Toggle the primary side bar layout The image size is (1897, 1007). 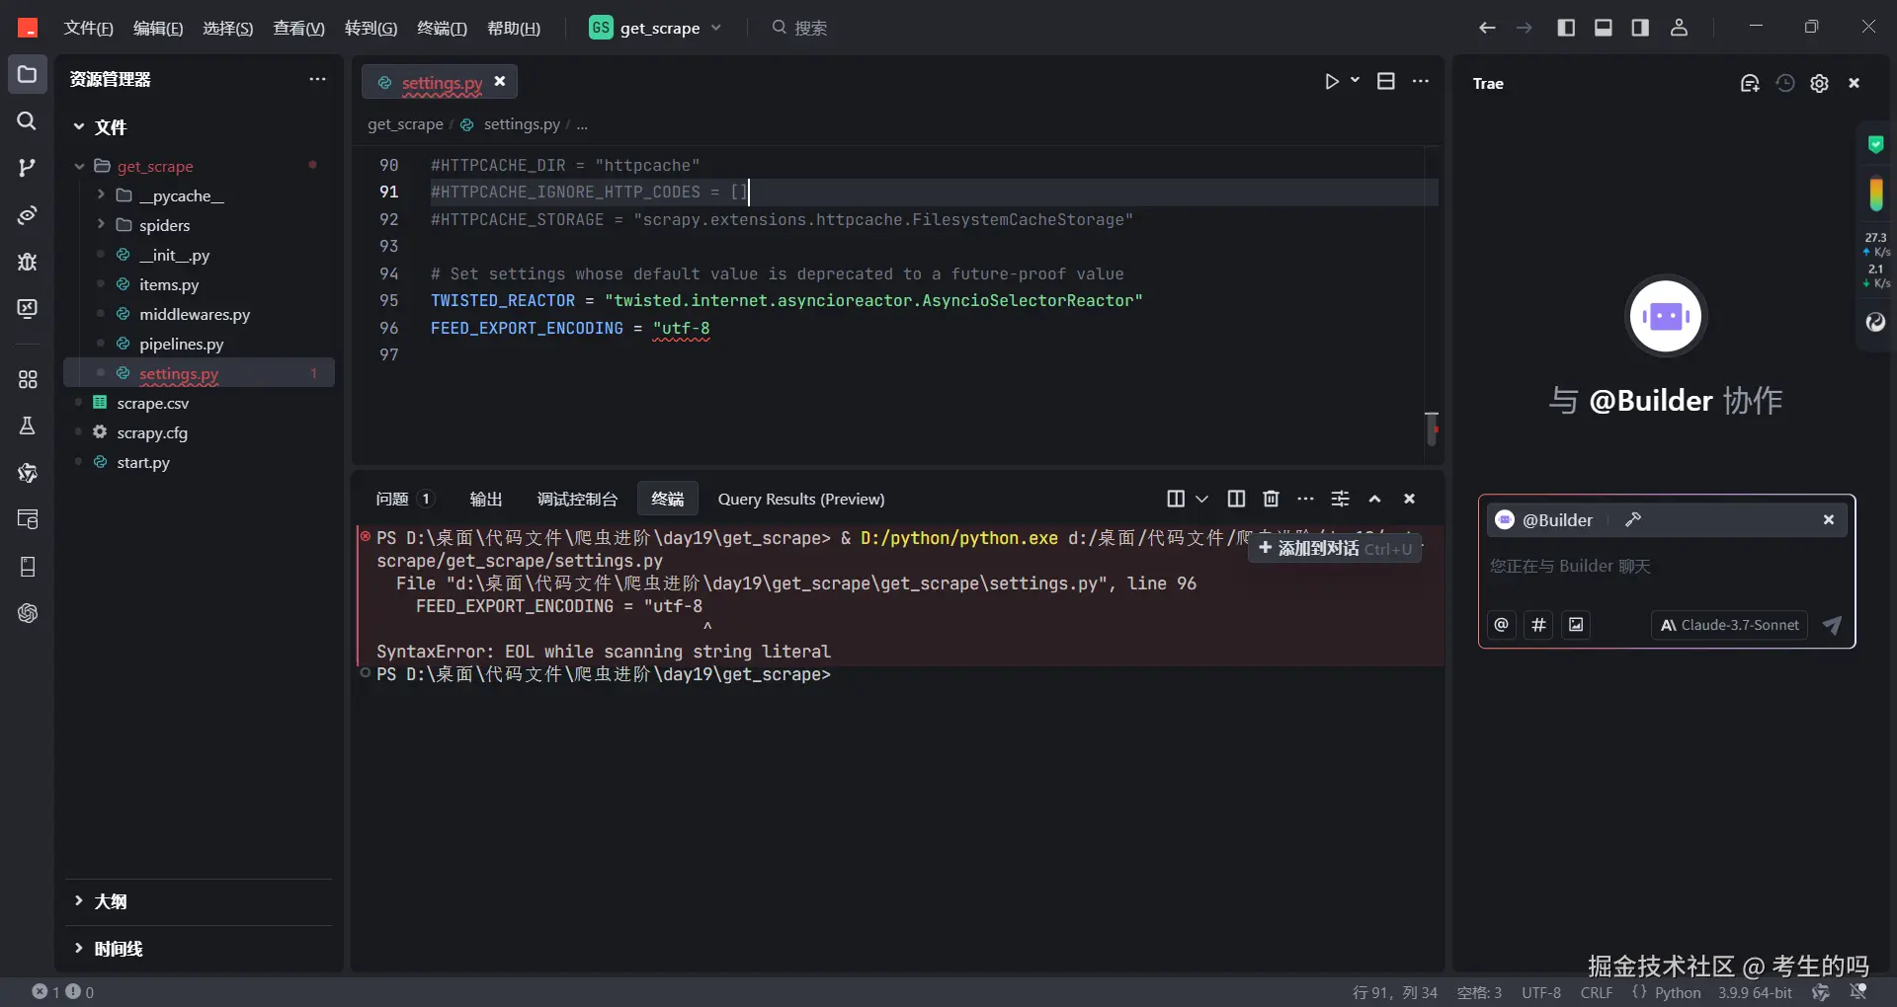(x=1566, y=28)
